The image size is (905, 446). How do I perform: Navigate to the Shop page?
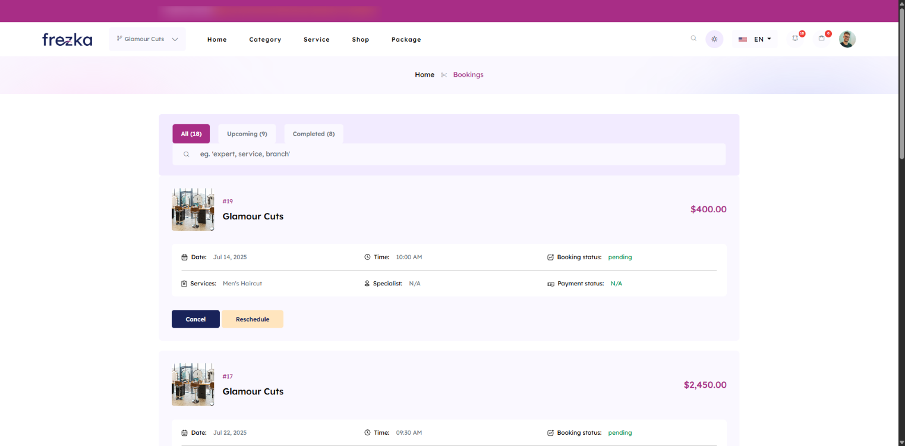(x=360, y=40)
